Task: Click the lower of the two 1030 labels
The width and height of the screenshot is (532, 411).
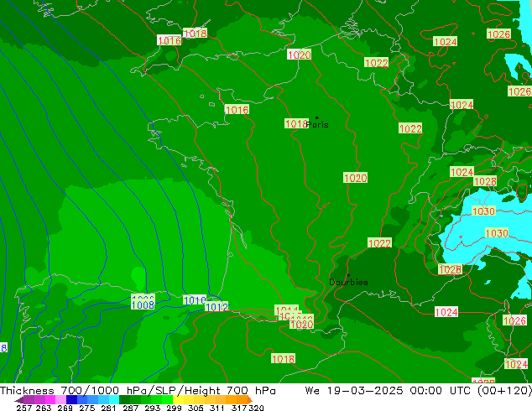Action: pos(497,233)
